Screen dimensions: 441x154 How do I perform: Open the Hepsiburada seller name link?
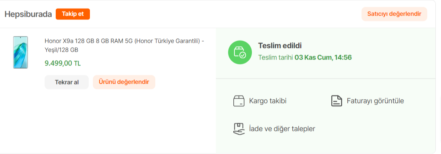click(x=28, y=14)
